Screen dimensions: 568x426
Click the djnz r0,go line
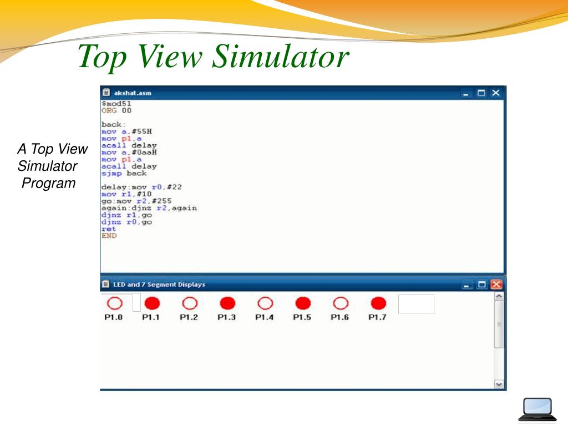pyautogui.click(x=127, y=222)
